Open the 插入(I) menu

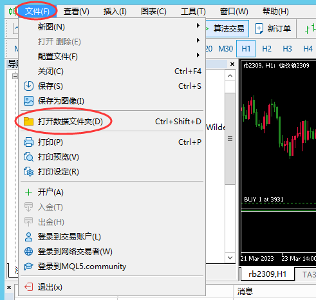115,11
